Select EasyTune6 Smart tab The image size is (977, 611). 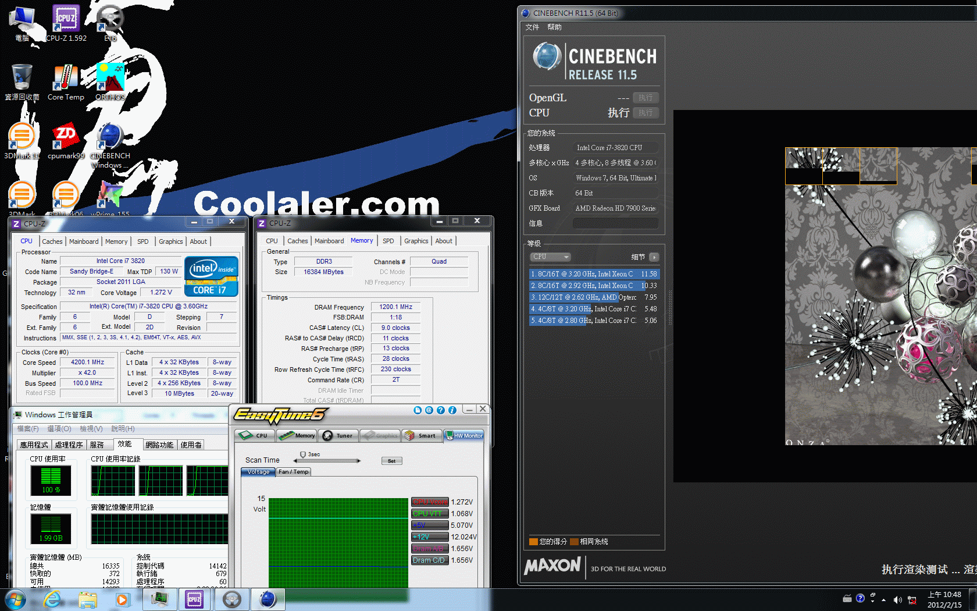click(x=422, y=435)
